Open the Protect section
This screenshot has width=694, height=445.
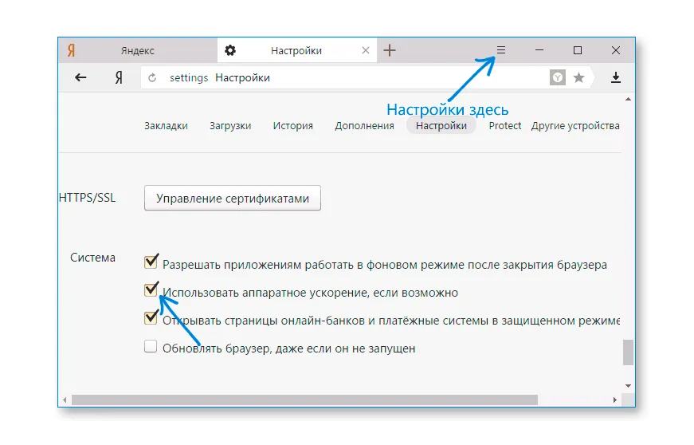(505, 126)
